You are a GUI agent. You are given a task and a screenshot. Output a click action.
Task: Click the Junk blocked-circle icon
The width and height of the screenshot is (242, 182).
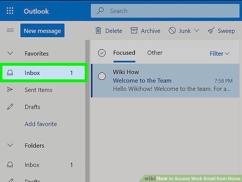pos(172,30)
